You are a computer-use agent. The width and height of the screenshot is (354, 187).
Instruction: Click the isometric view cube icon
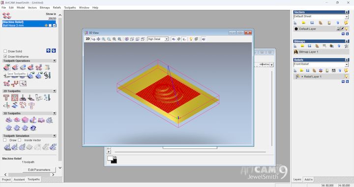point(127,39)
